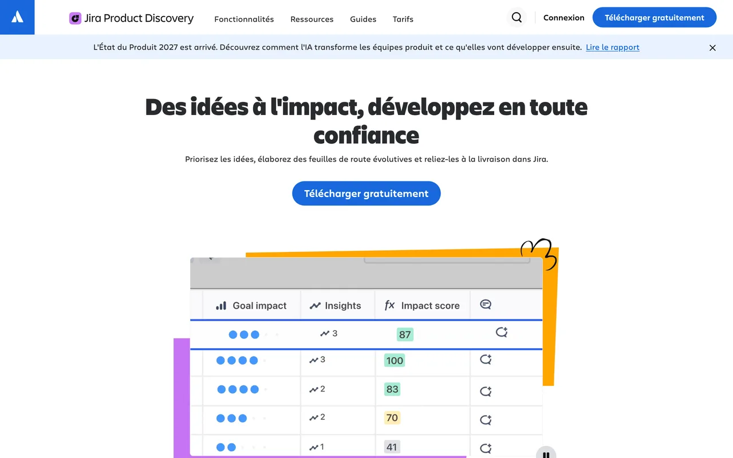
Task: Click the fx formula icon for Impact score
Action: pos(389,305)
